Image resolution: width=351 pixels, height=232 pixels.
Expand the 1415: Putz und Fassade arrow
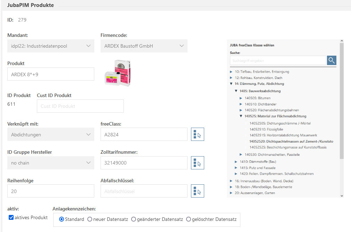(x=236, y=168)
